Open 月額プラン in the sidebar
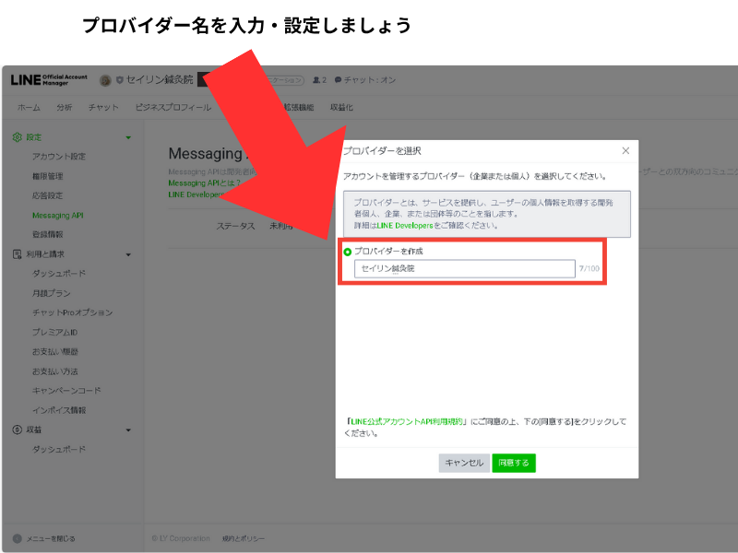Viewport: 738px width, 553px height. (x=52, y=293)
